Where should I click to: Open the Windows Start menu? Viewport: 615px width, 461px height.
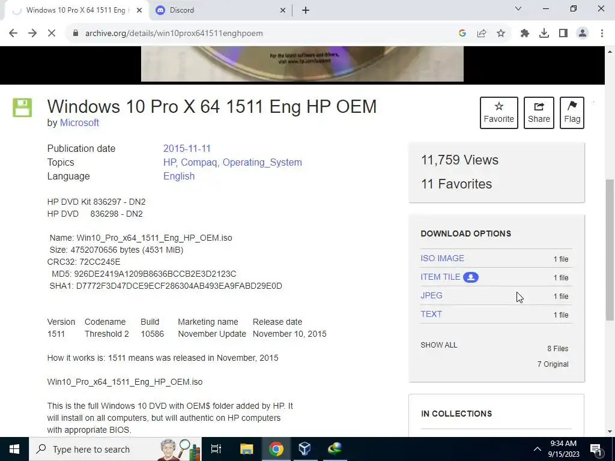[x=14, y=449]
